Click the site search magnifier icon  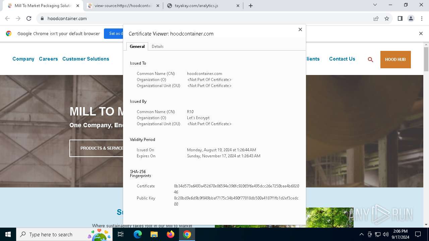[x=370, y=60]
